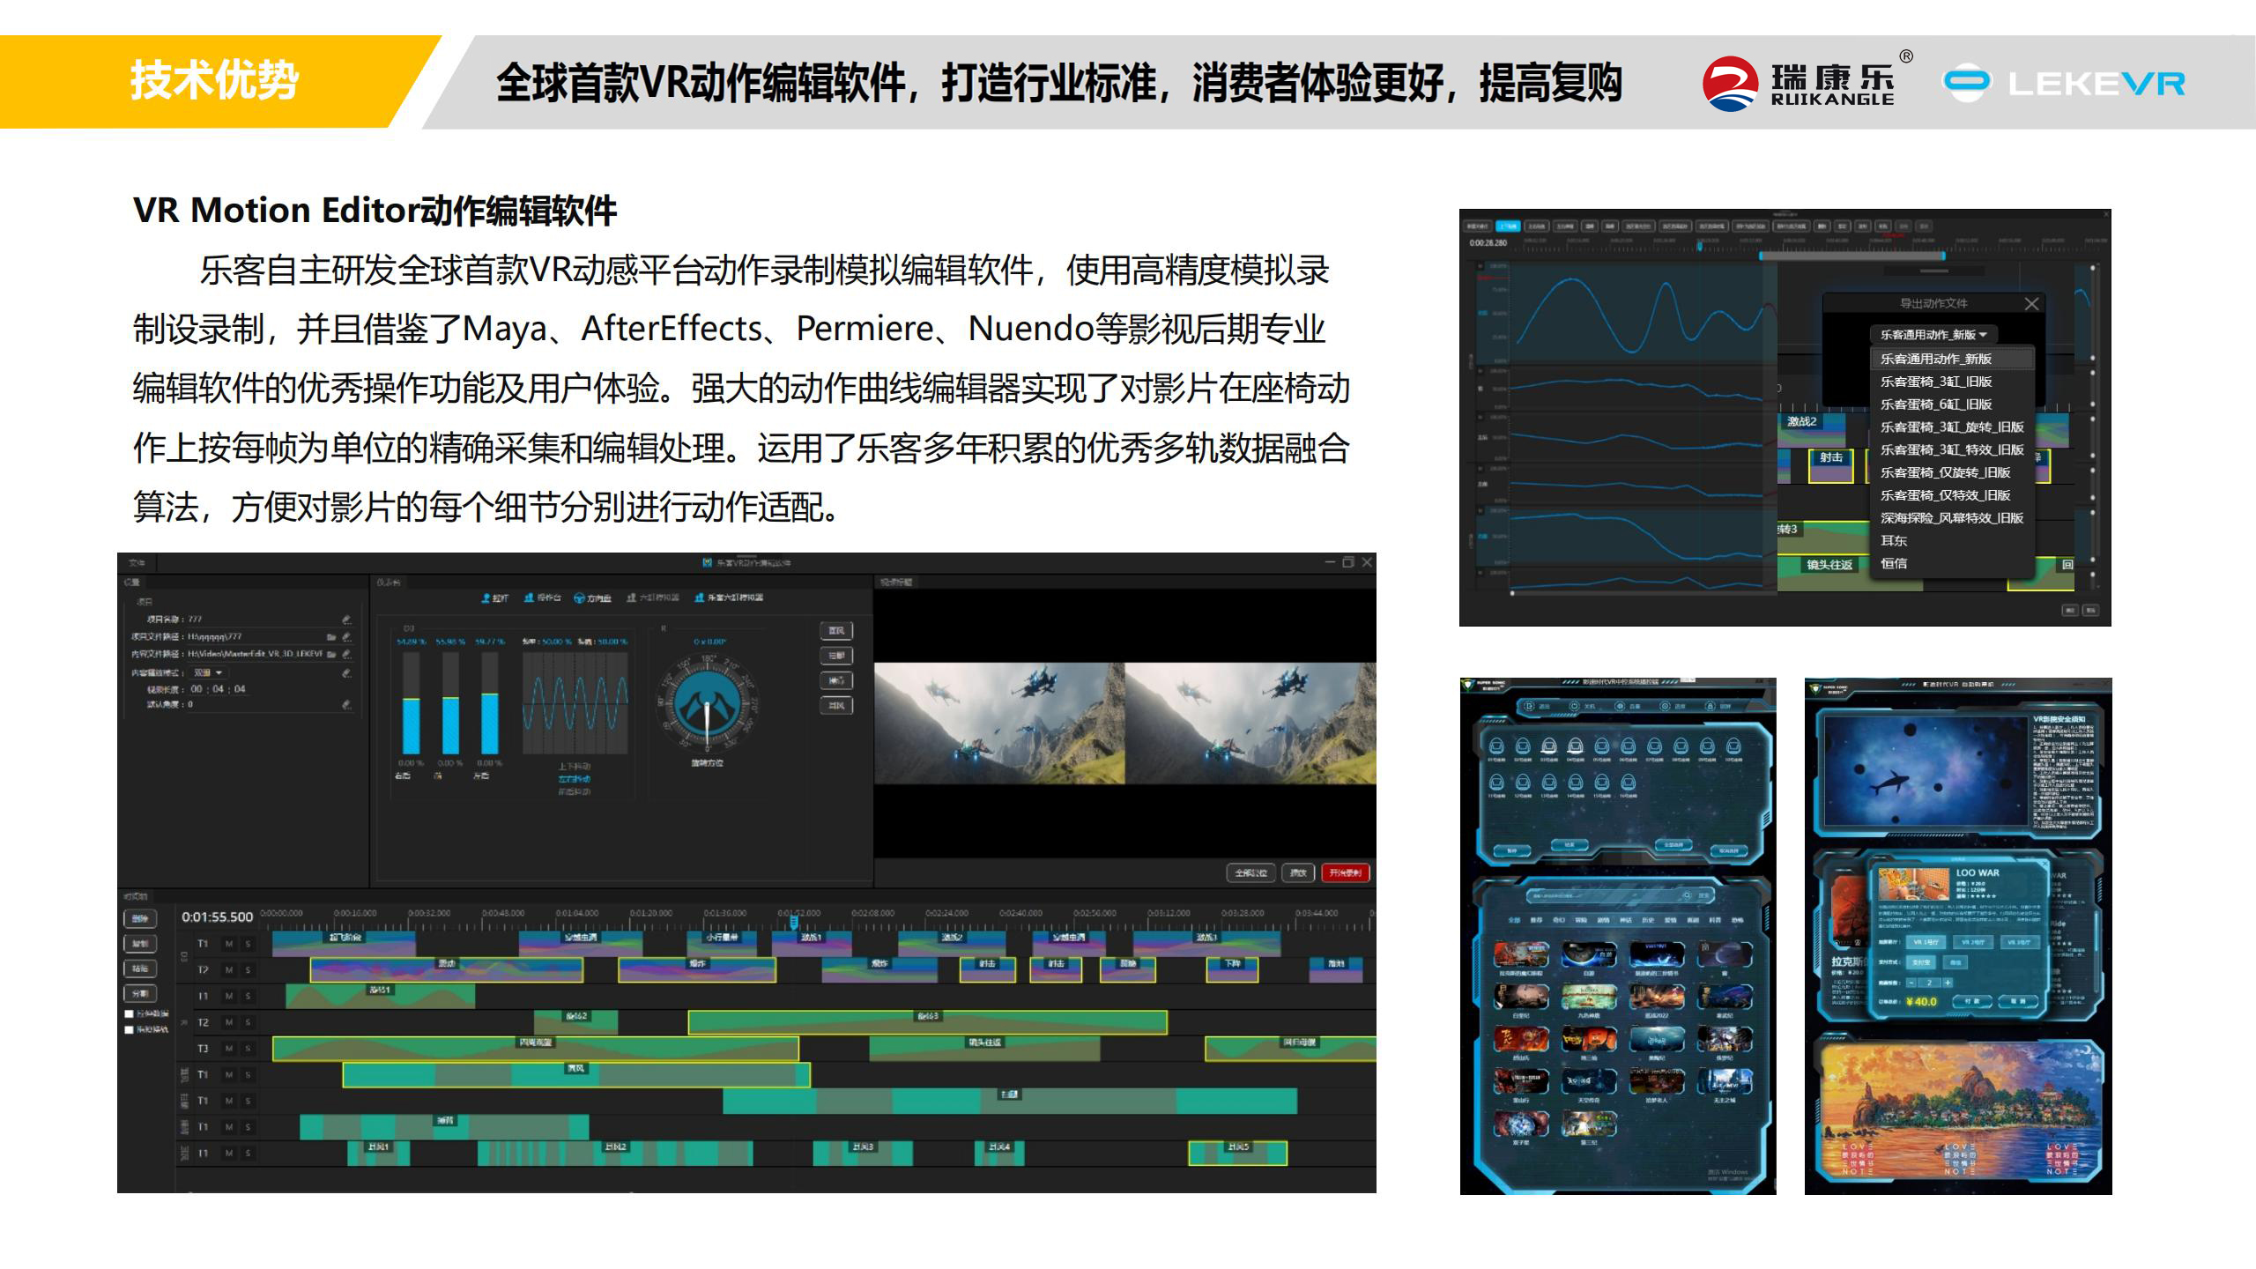Switch to the 方向盘 steering wheel tab
The width and height of the screenshot is (2256, 1269).
[592, 597]
